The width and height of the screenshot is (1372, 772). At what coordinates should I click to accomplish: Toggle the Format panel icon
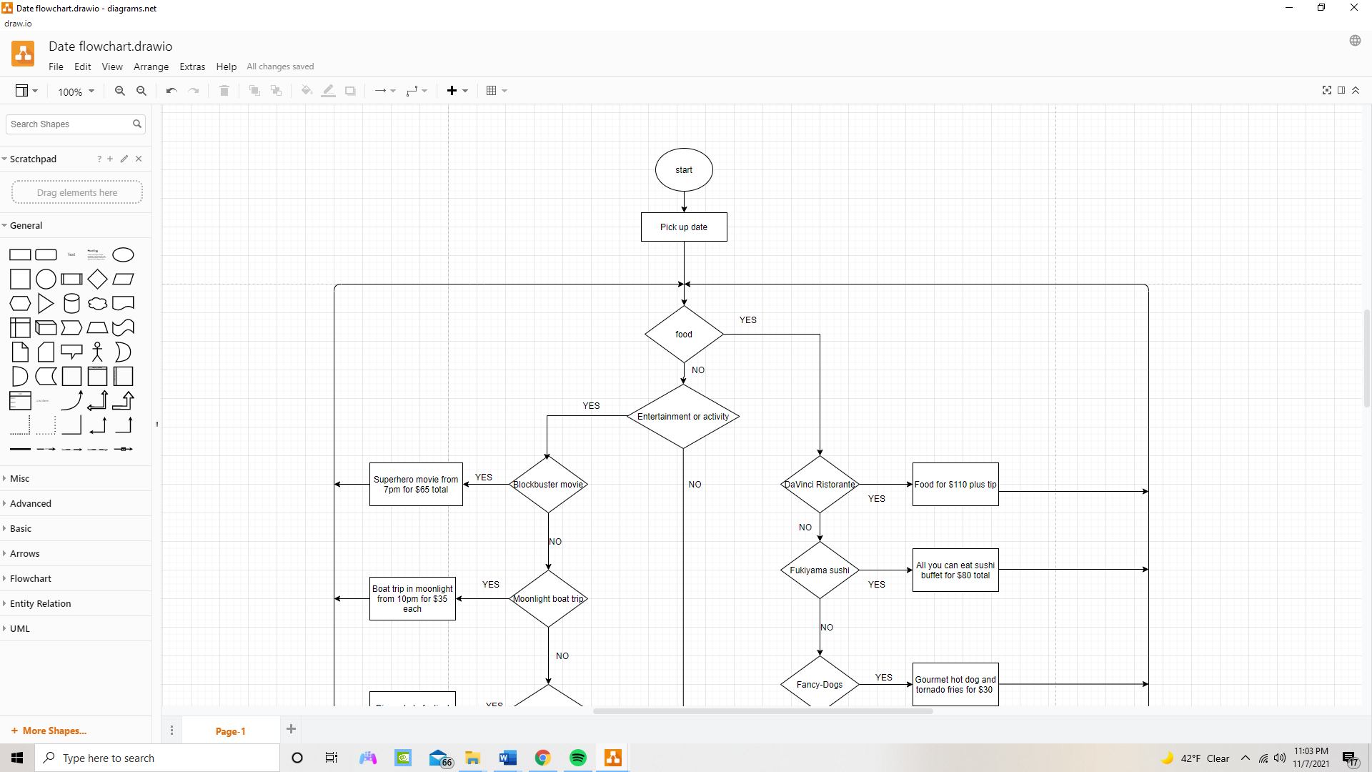(x=1341, y=90)
